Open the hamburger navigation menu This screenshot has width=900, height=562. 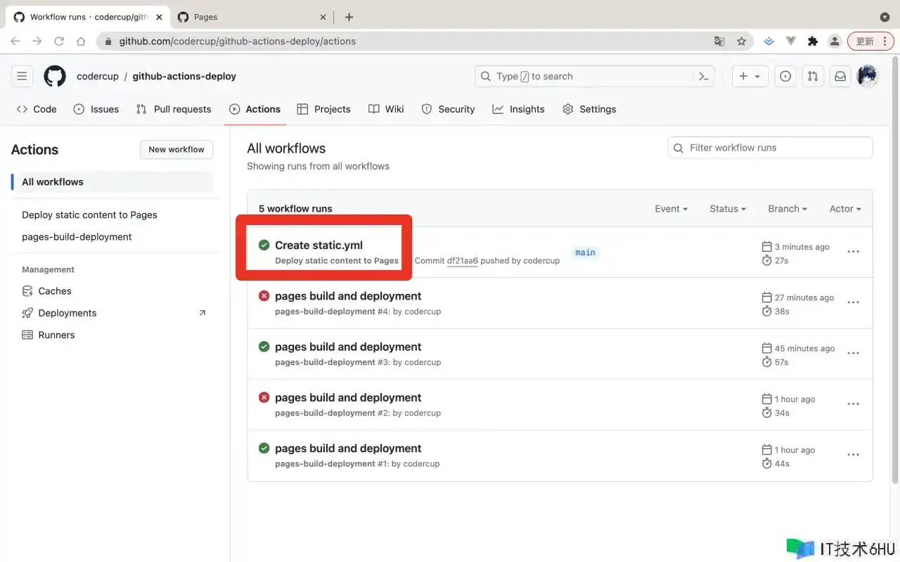[x=22, y=76]
